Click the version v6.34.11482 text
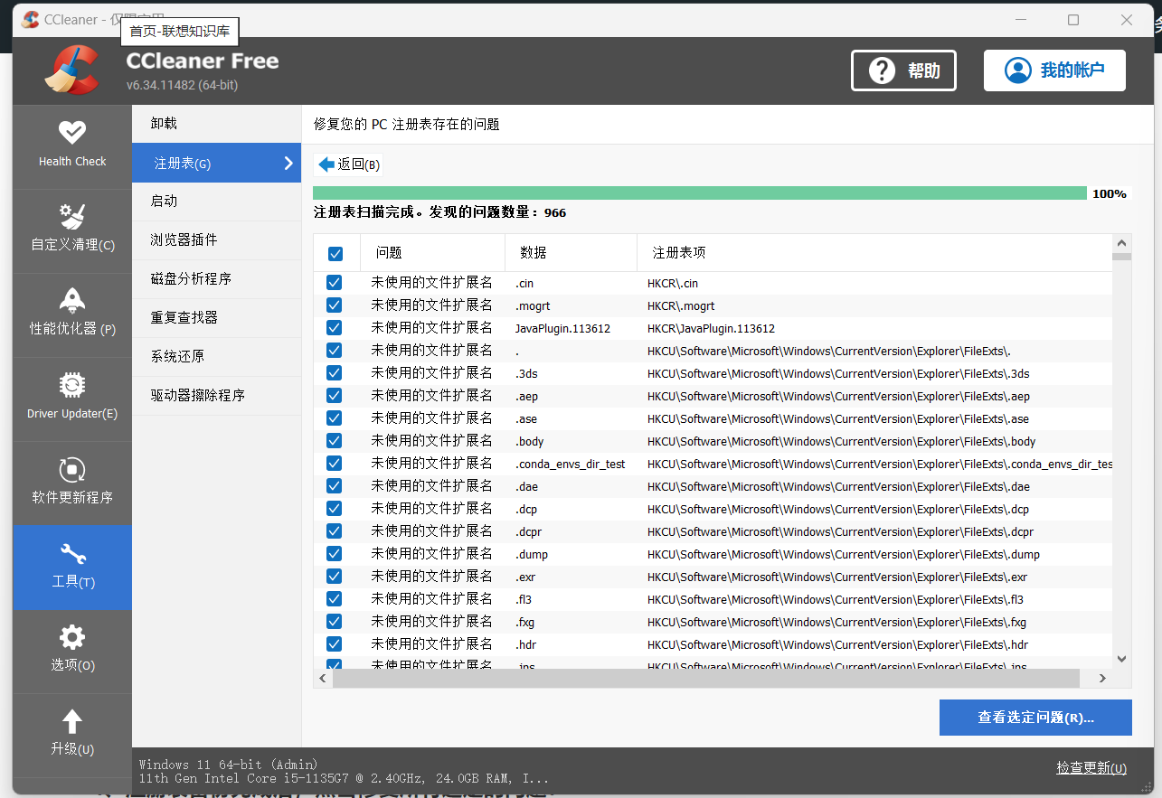 pos(182,85)
